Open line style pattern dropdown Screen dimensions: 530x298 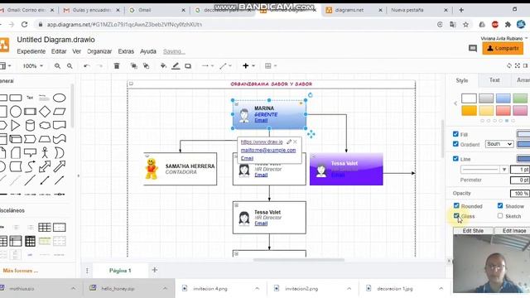point(484,169)
